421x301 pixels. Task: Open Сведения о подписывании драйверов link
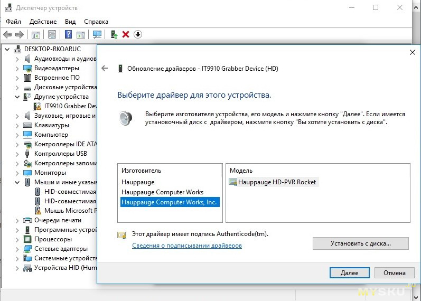click(x=187, y=246)
